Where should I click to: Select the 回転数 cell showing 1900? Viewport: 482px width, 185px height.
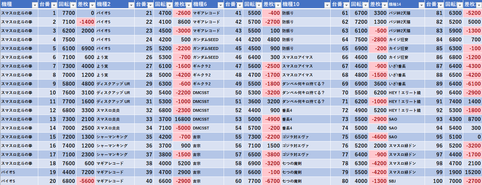453,172
